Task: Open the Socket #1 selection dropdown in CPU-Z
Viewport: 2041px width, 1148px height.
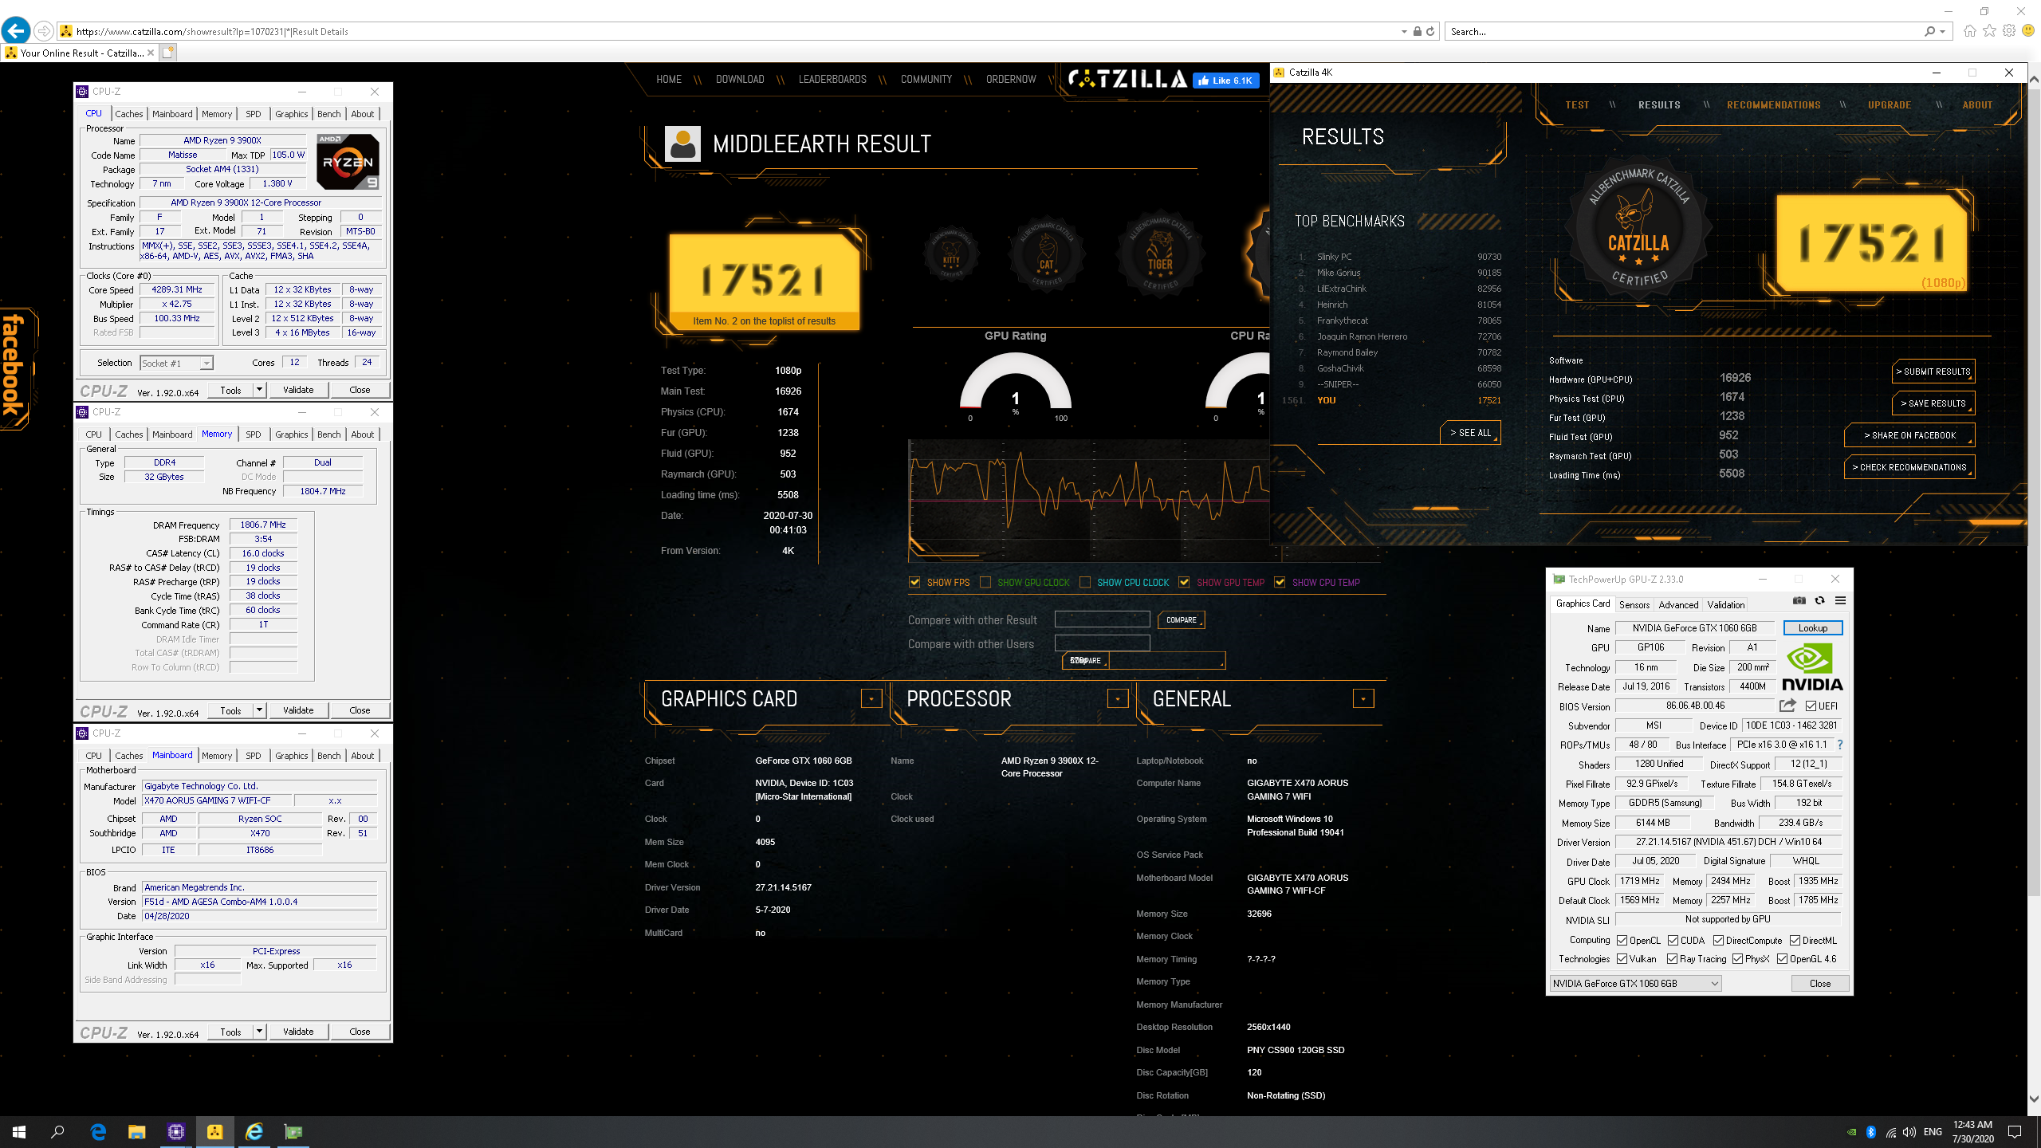Action: click(177, 364)
